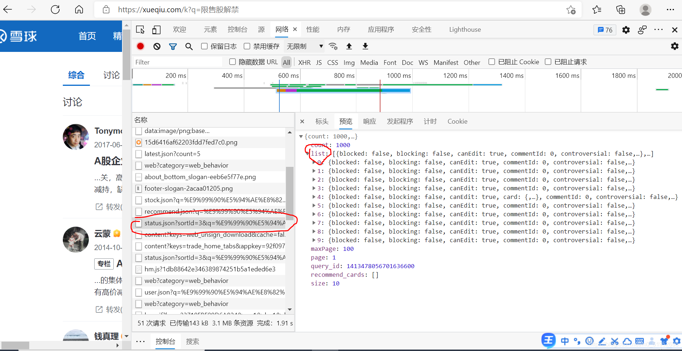The height and width of the screenshot is (351, 682).
Task: Open network panel settings gear
Action: 674,46
